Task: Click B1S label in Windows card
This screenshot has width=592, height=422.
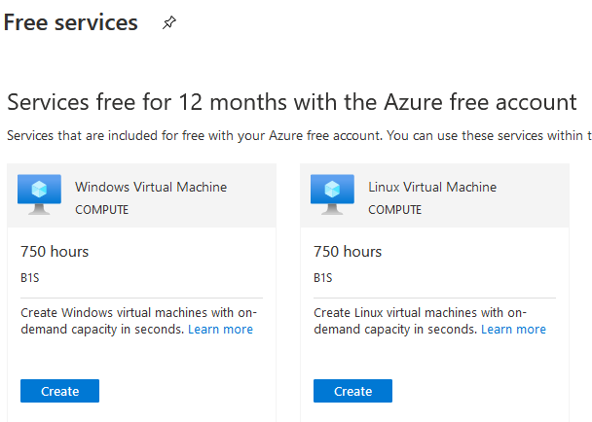Action: 30,278
